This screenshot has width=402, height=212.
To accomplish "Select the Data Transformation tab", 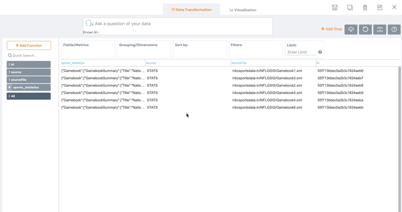I will click(191, 10).
